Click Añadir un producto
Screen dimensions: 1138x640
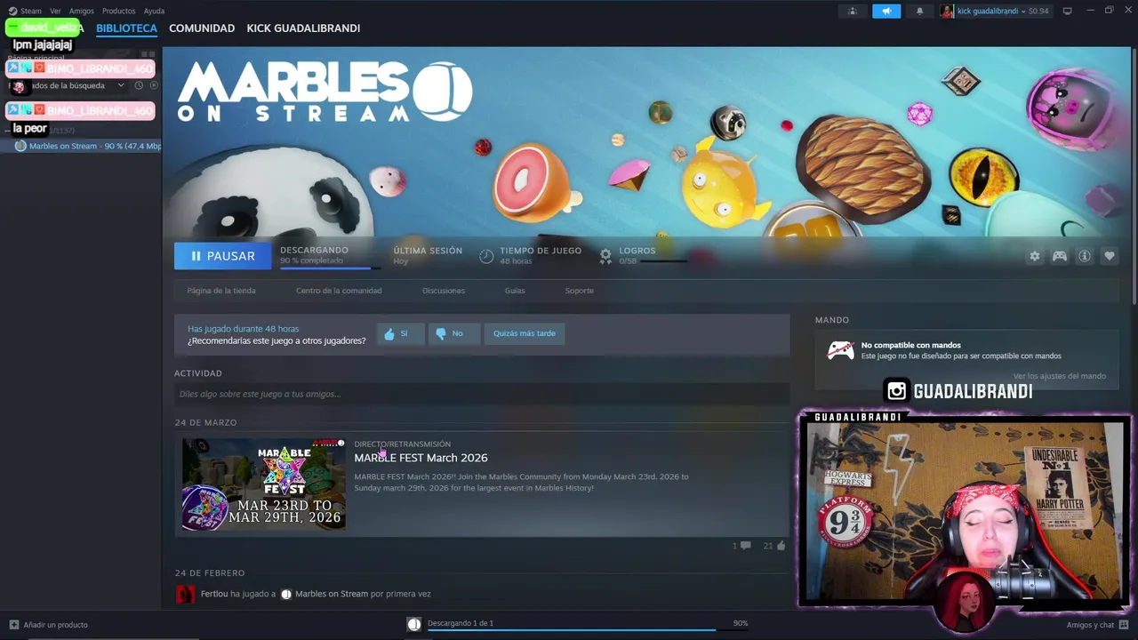pos(49,625)
